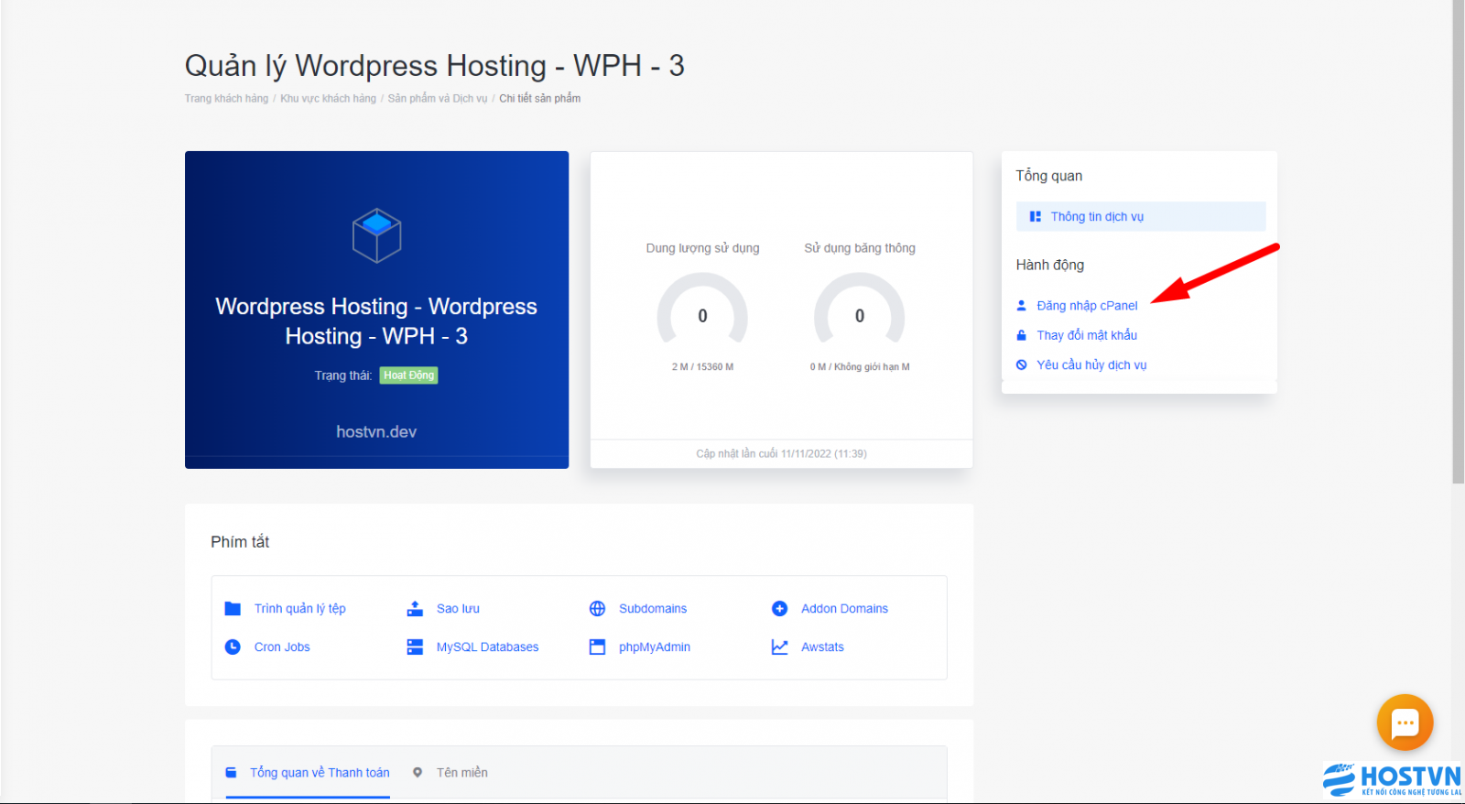Viewport: 1465px width, 804px height.
Task: Click the lock icon beside Thay đổi mật khẩu
Action: pos(1022,335)
